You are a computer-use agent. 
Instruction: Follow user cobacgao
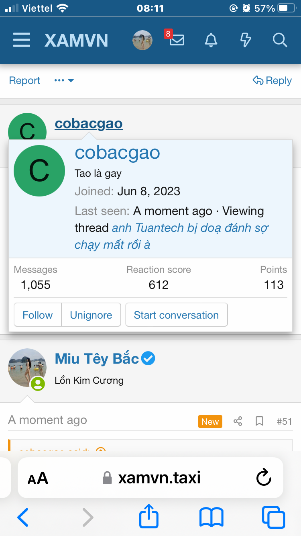(37, 315)
